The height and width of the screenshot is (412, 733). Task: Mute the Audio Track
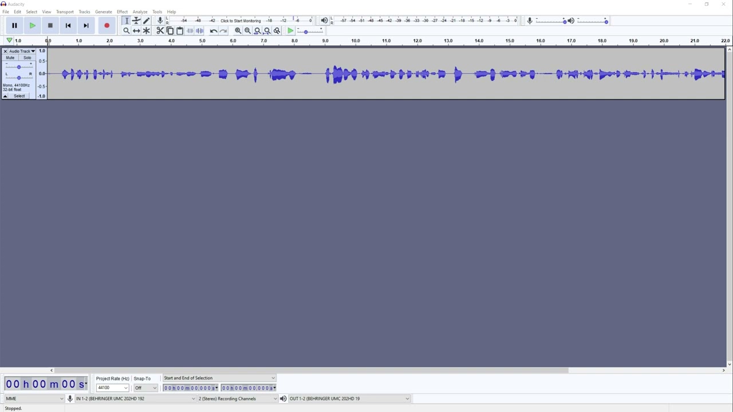point(10,58)
